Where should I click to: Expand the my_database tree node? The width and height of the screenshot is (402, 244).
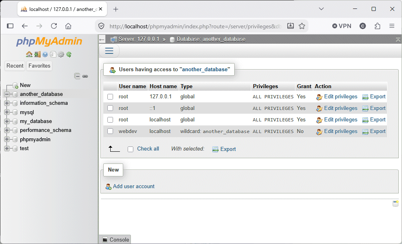point(7,121)
